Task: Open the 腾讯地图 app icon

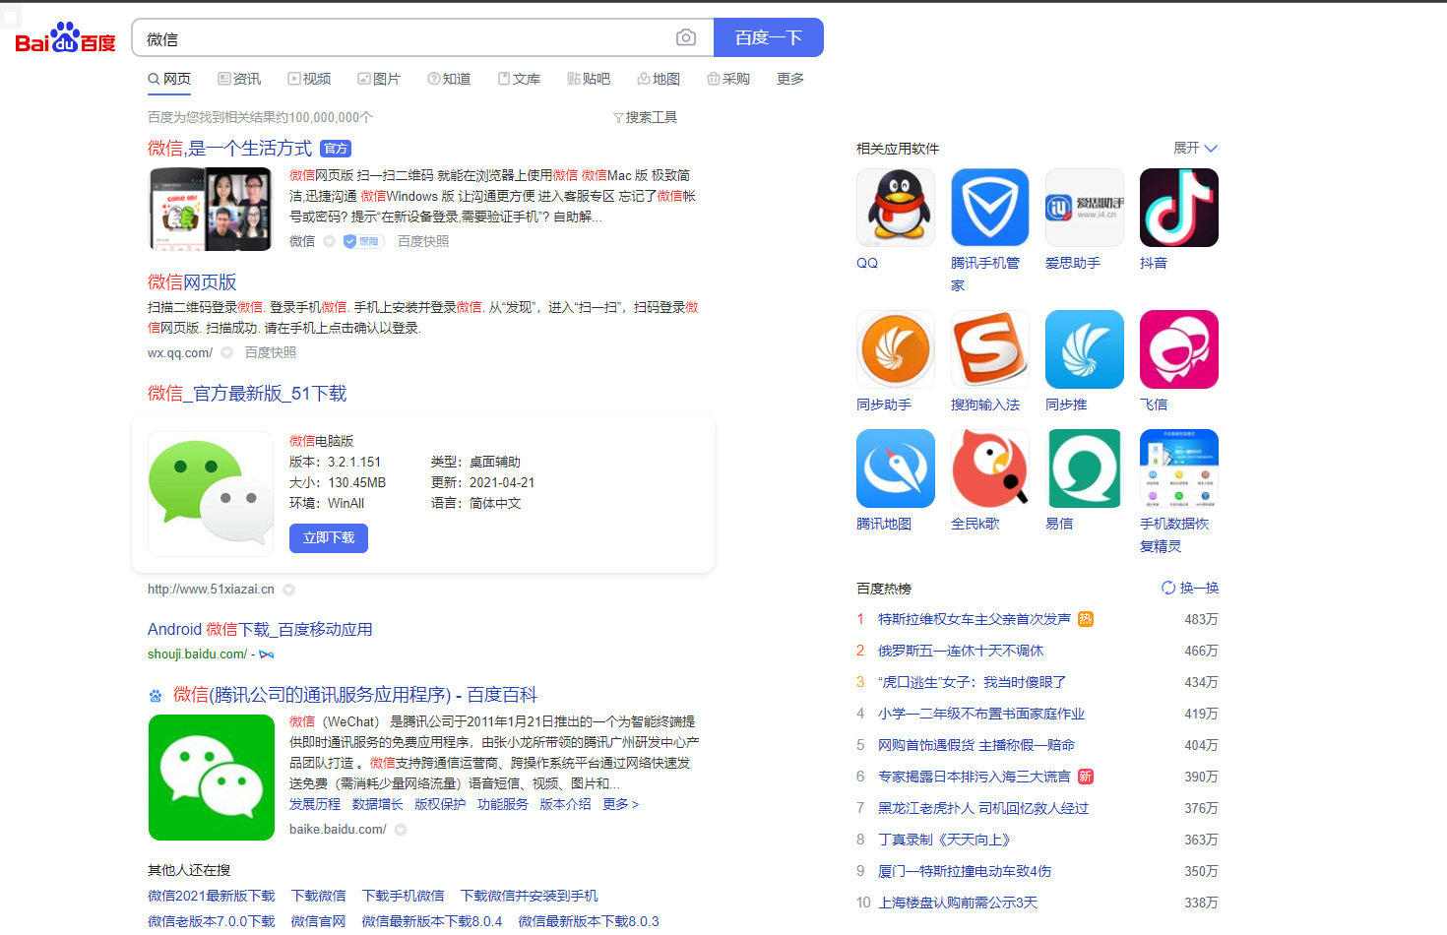Action: tap(896, 468)
